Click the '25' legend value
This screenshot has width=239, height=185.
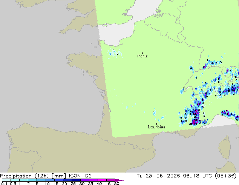(73, 183)
